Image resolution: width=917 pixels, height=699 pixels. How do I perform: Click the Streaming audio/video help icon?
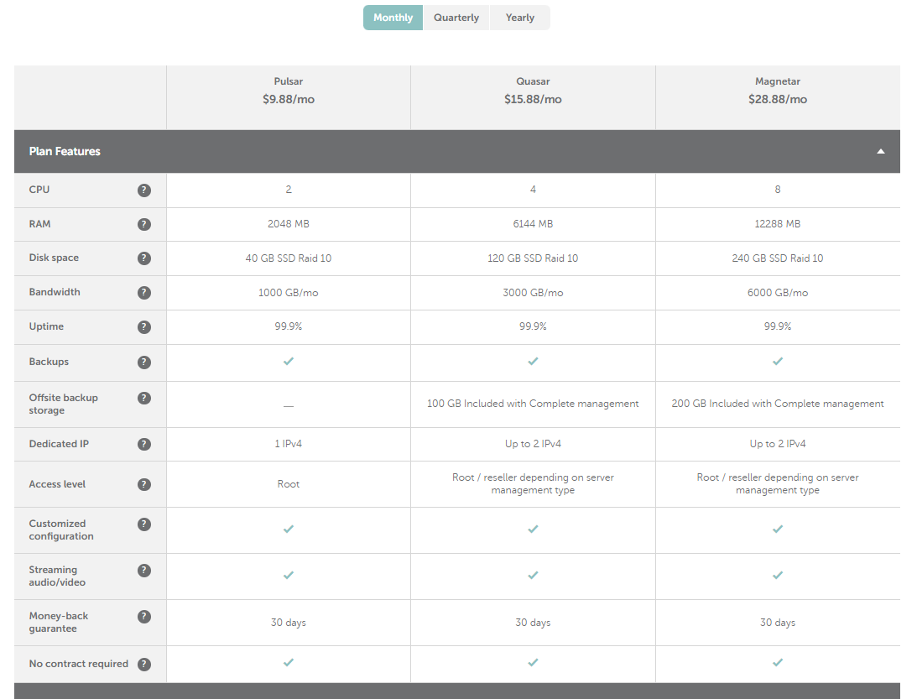point(144,571)
